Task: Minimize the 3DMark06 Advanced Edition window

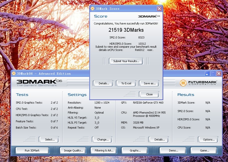Action: [x=207, y=73]
